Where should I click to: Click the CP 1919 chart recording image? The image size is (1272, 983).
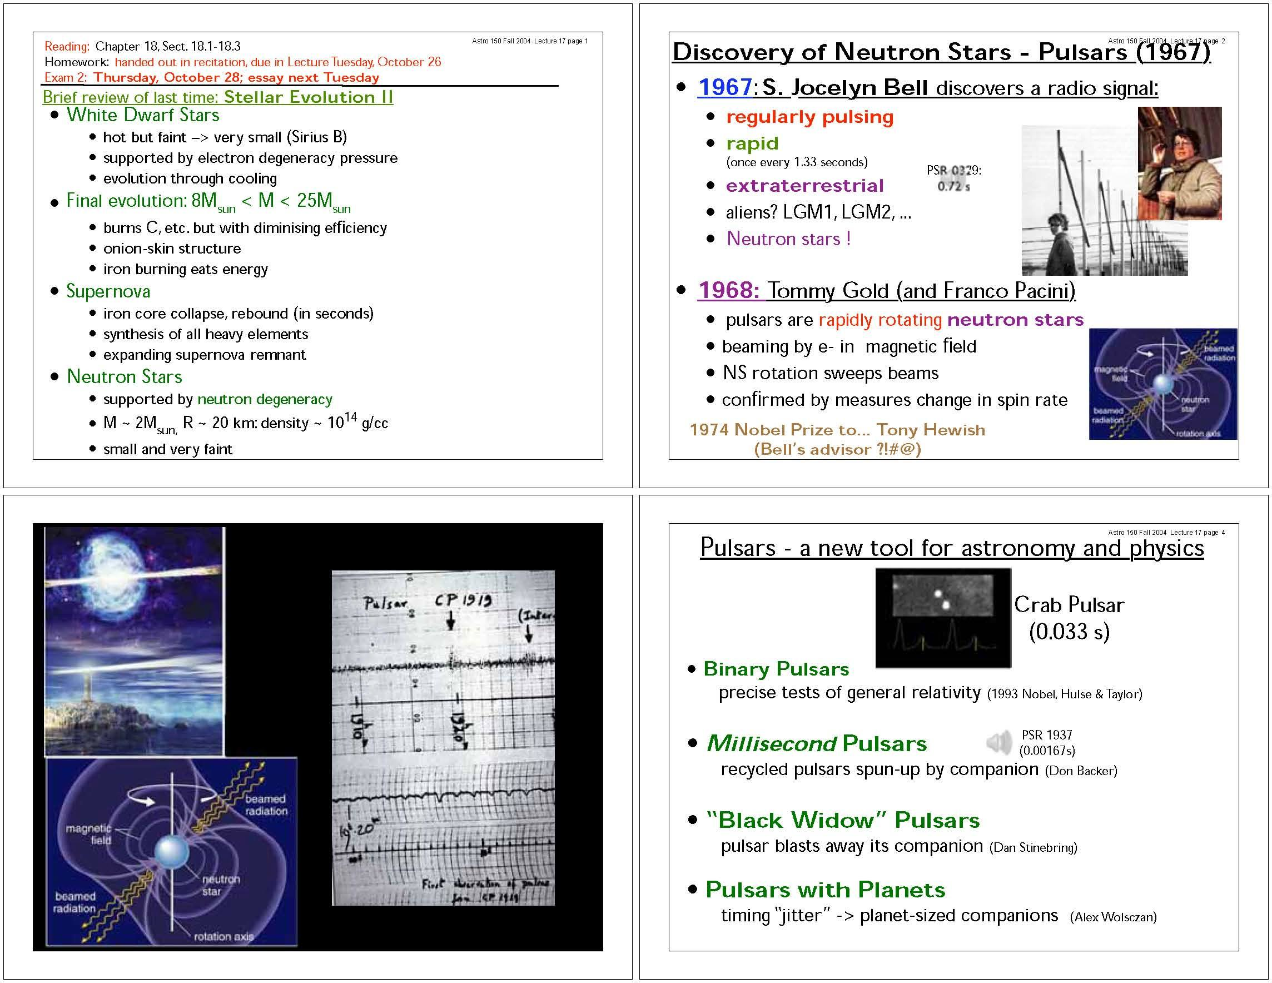[443, 737]
